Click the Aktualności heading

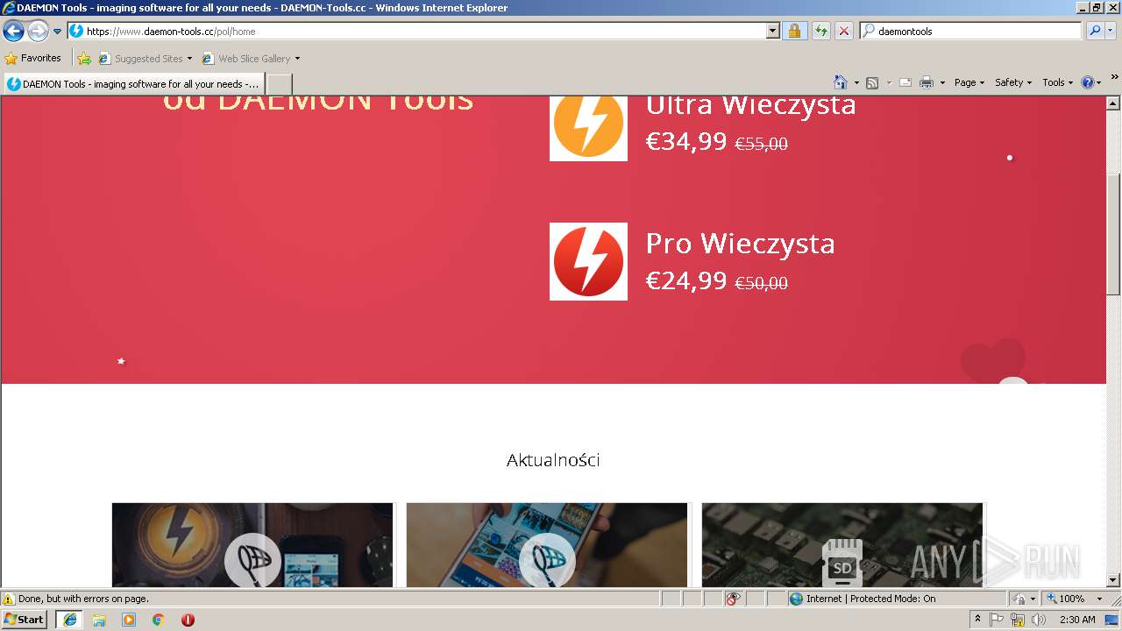tap(553, 460)
